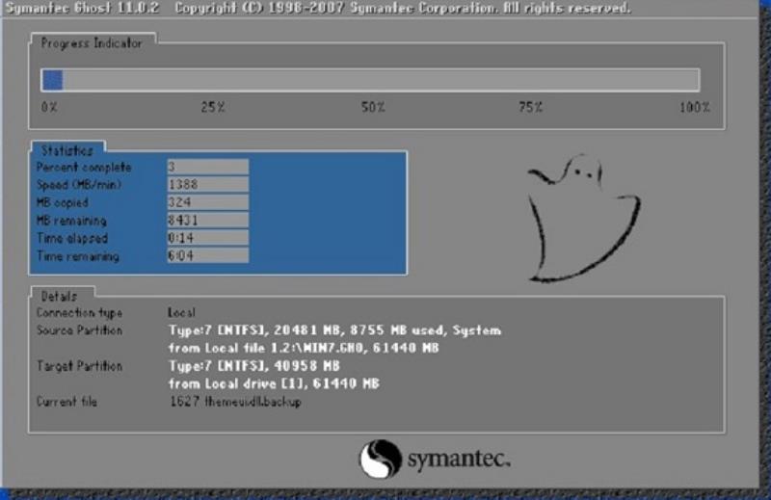Click the 25% progress scale label
Viewport: 771px width, 500px height.
click(x=213, y=107)
